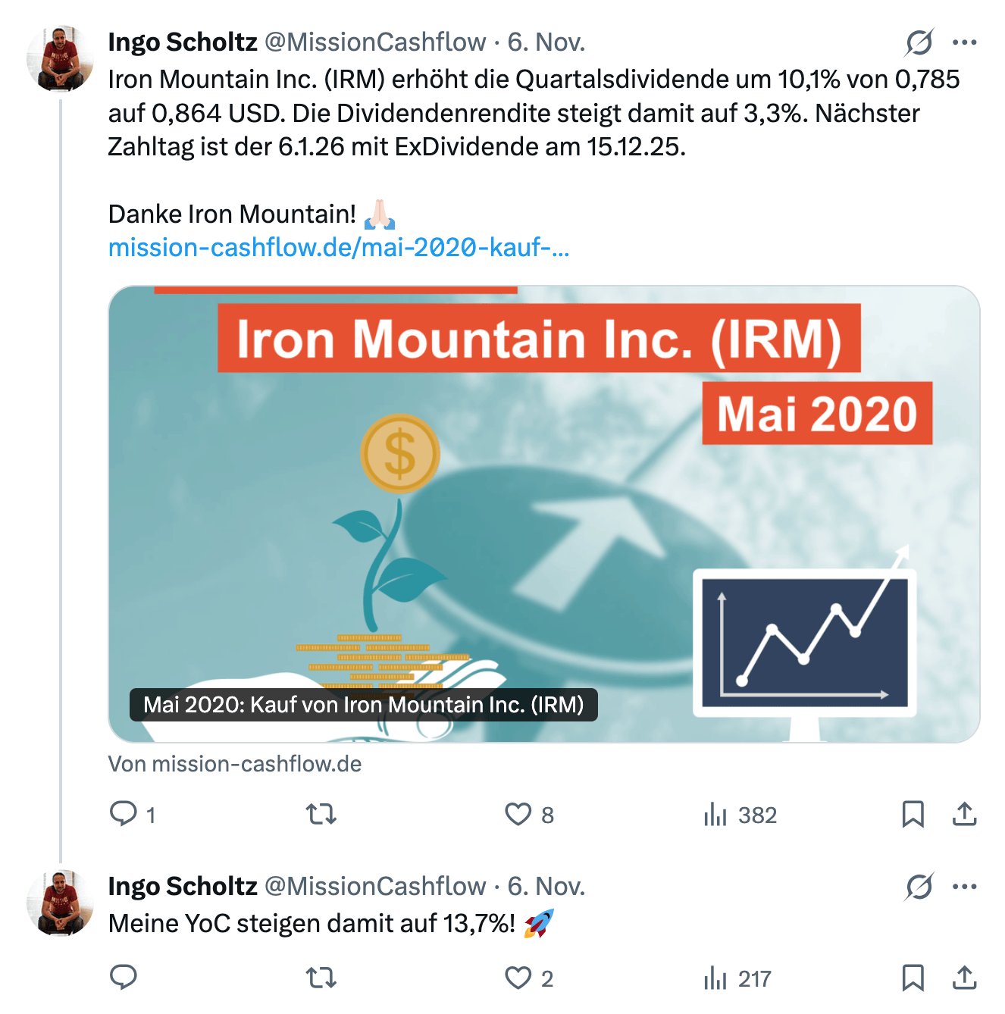Open view count analytics showing 382 views

(x=717, y=815)
